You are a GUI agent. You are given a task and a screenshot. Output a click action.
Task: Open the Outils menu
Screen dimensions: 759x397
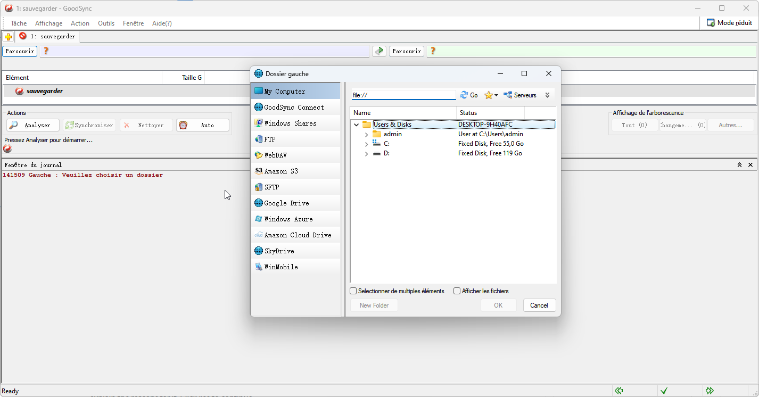[106, 23]
